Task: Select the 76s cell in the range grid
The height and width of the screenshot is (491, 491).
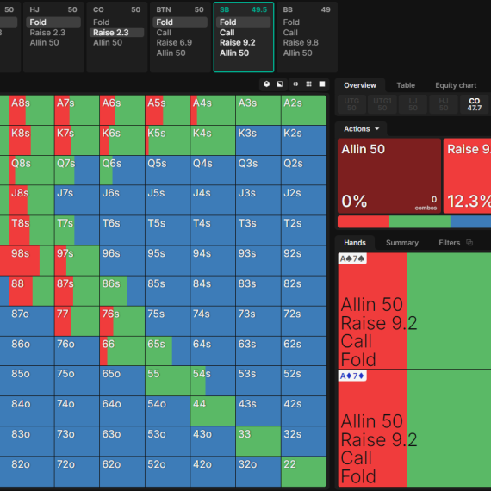Action: (122, 321)
